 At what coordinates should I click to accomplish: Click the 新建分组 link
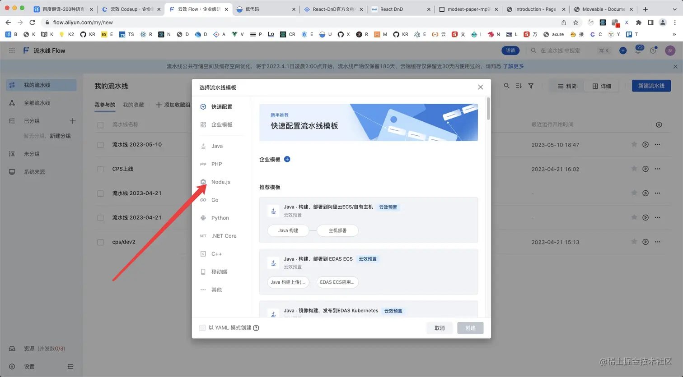click(x=60, y=136)
